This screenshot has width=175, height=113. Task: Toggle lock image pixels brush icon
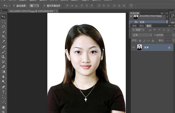click(144, 41)
